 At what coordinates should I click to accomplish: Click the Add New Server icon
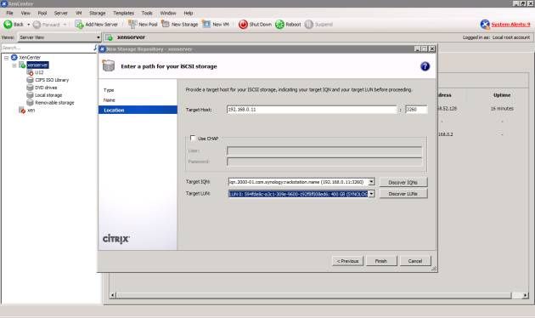(79, 25)
